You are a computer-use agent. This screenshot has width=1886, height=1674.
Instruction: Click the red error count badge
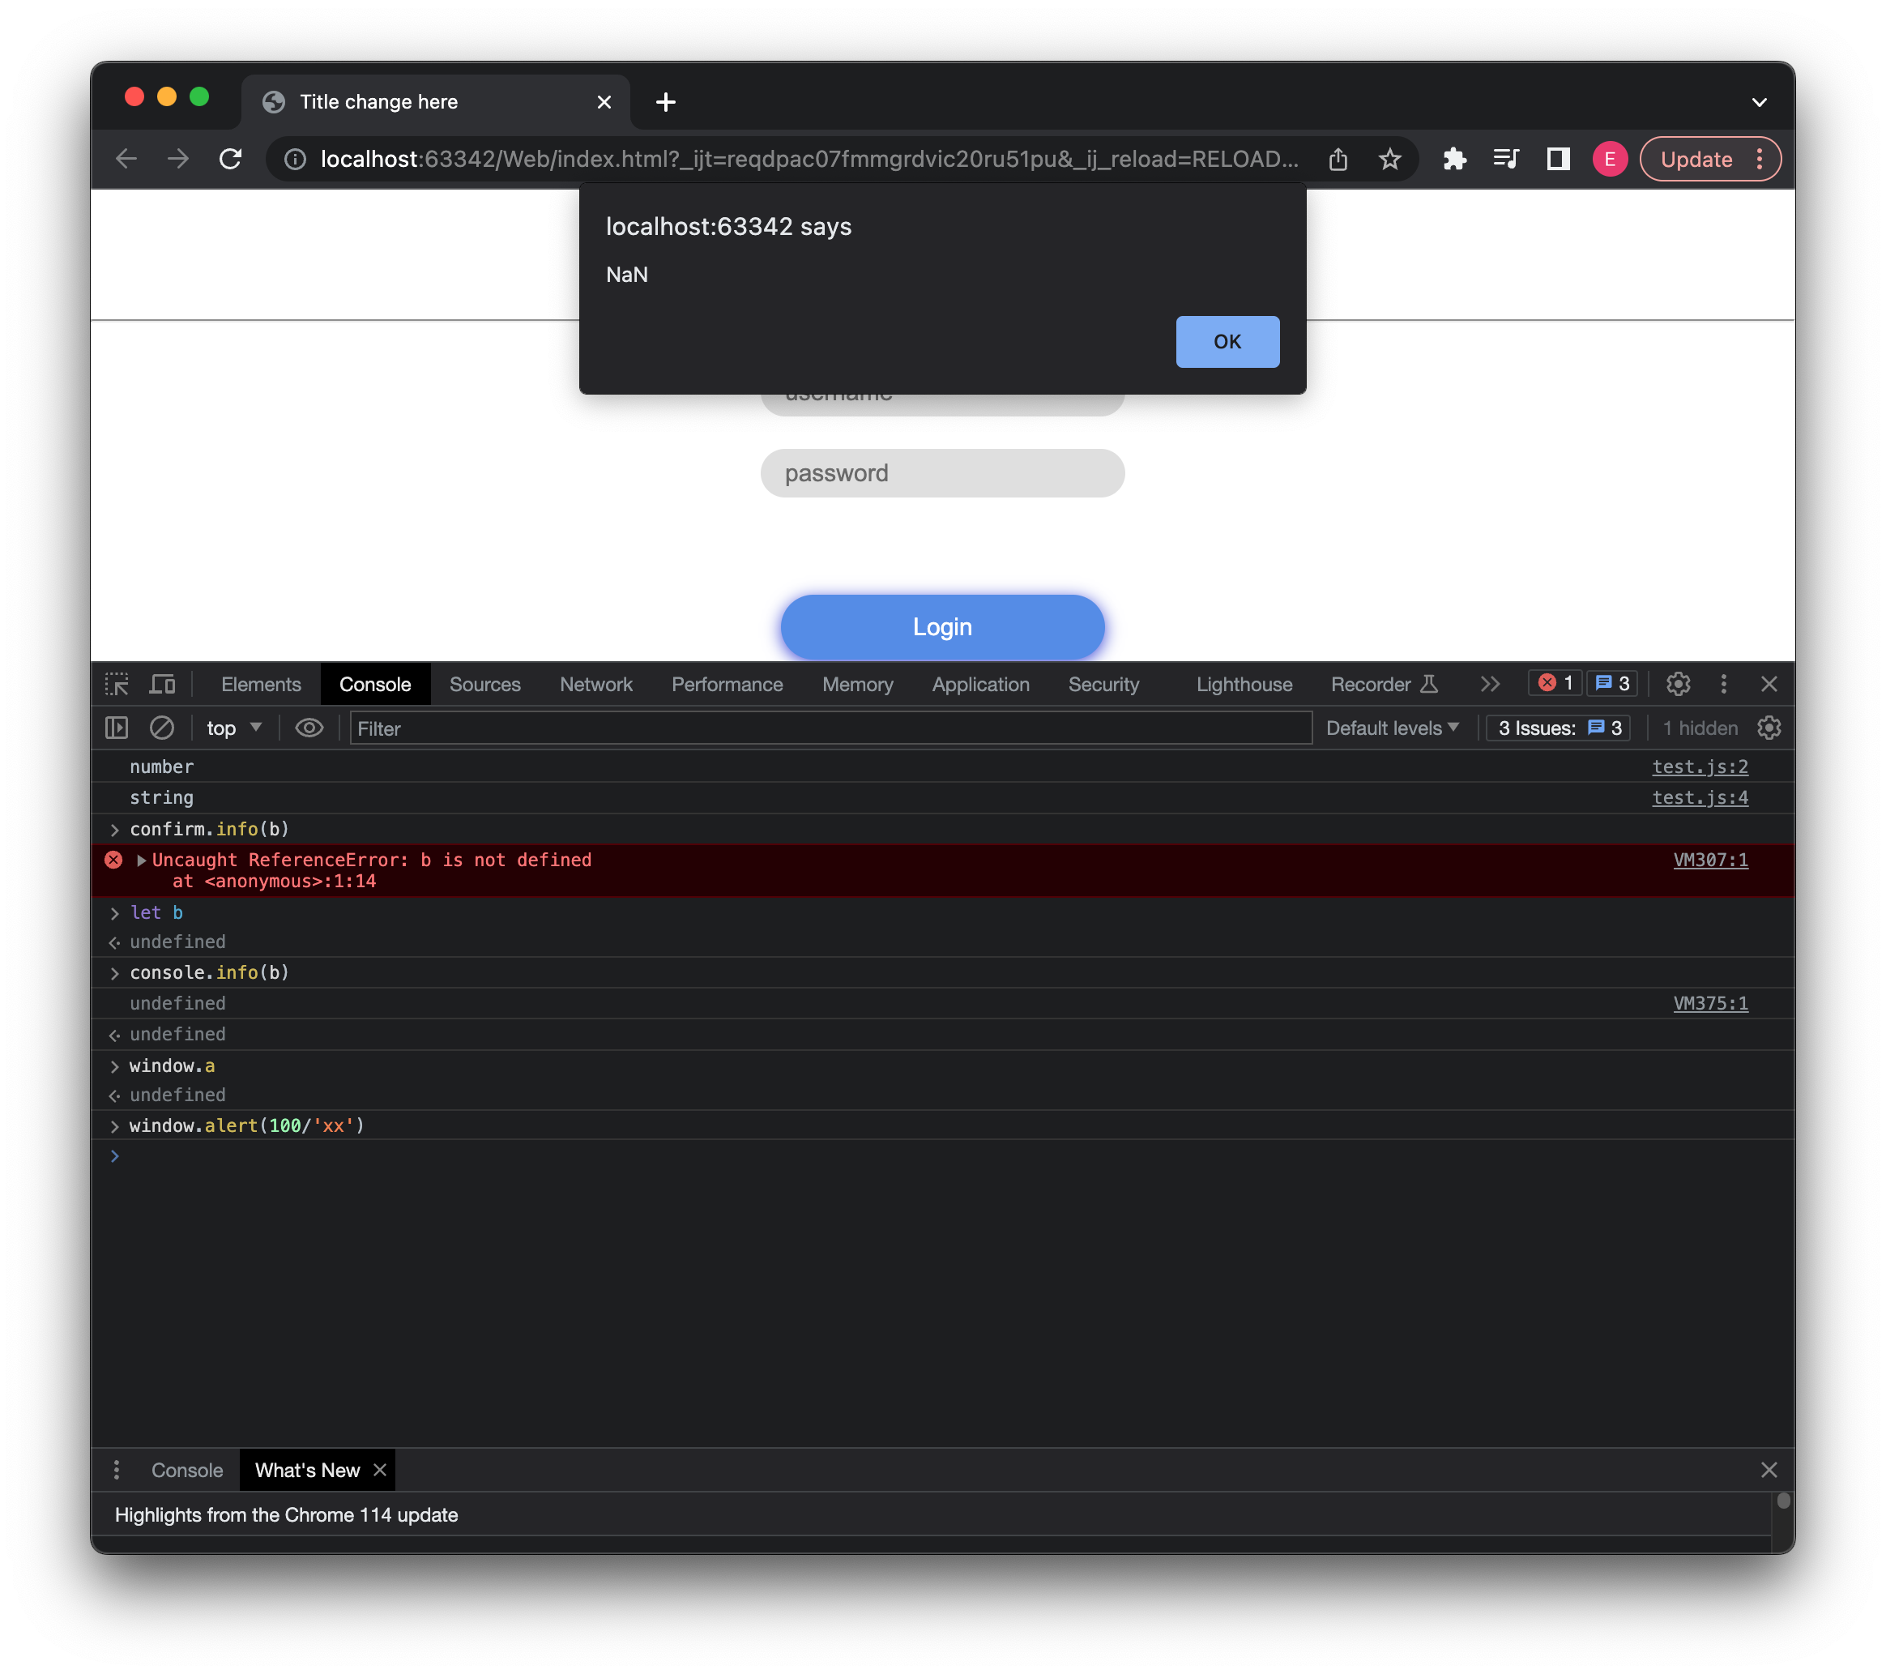[x=1555, y=683]
